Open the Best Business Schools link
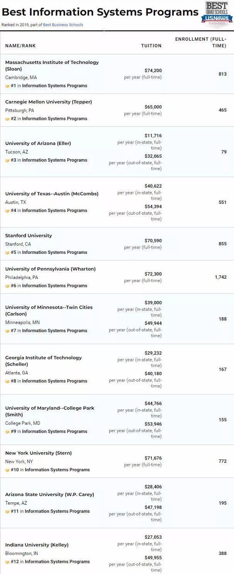Viewport: 234px width, 574px height. 63,25
